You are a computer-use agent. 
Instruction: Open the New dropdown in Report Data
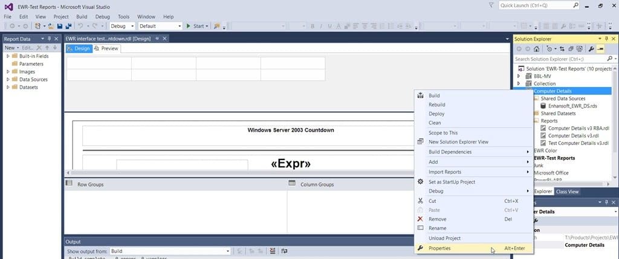tap(12, 48)
